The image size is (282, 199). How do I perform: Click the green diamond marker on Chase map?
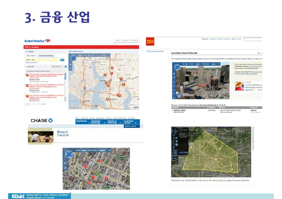click(97, 174)
